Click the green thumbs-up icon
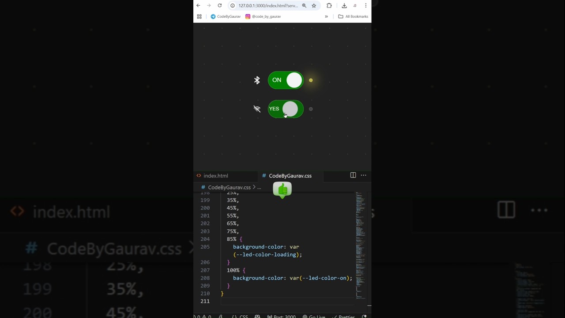The height and width of the screenshot is (318, 565). coord(282,190)
